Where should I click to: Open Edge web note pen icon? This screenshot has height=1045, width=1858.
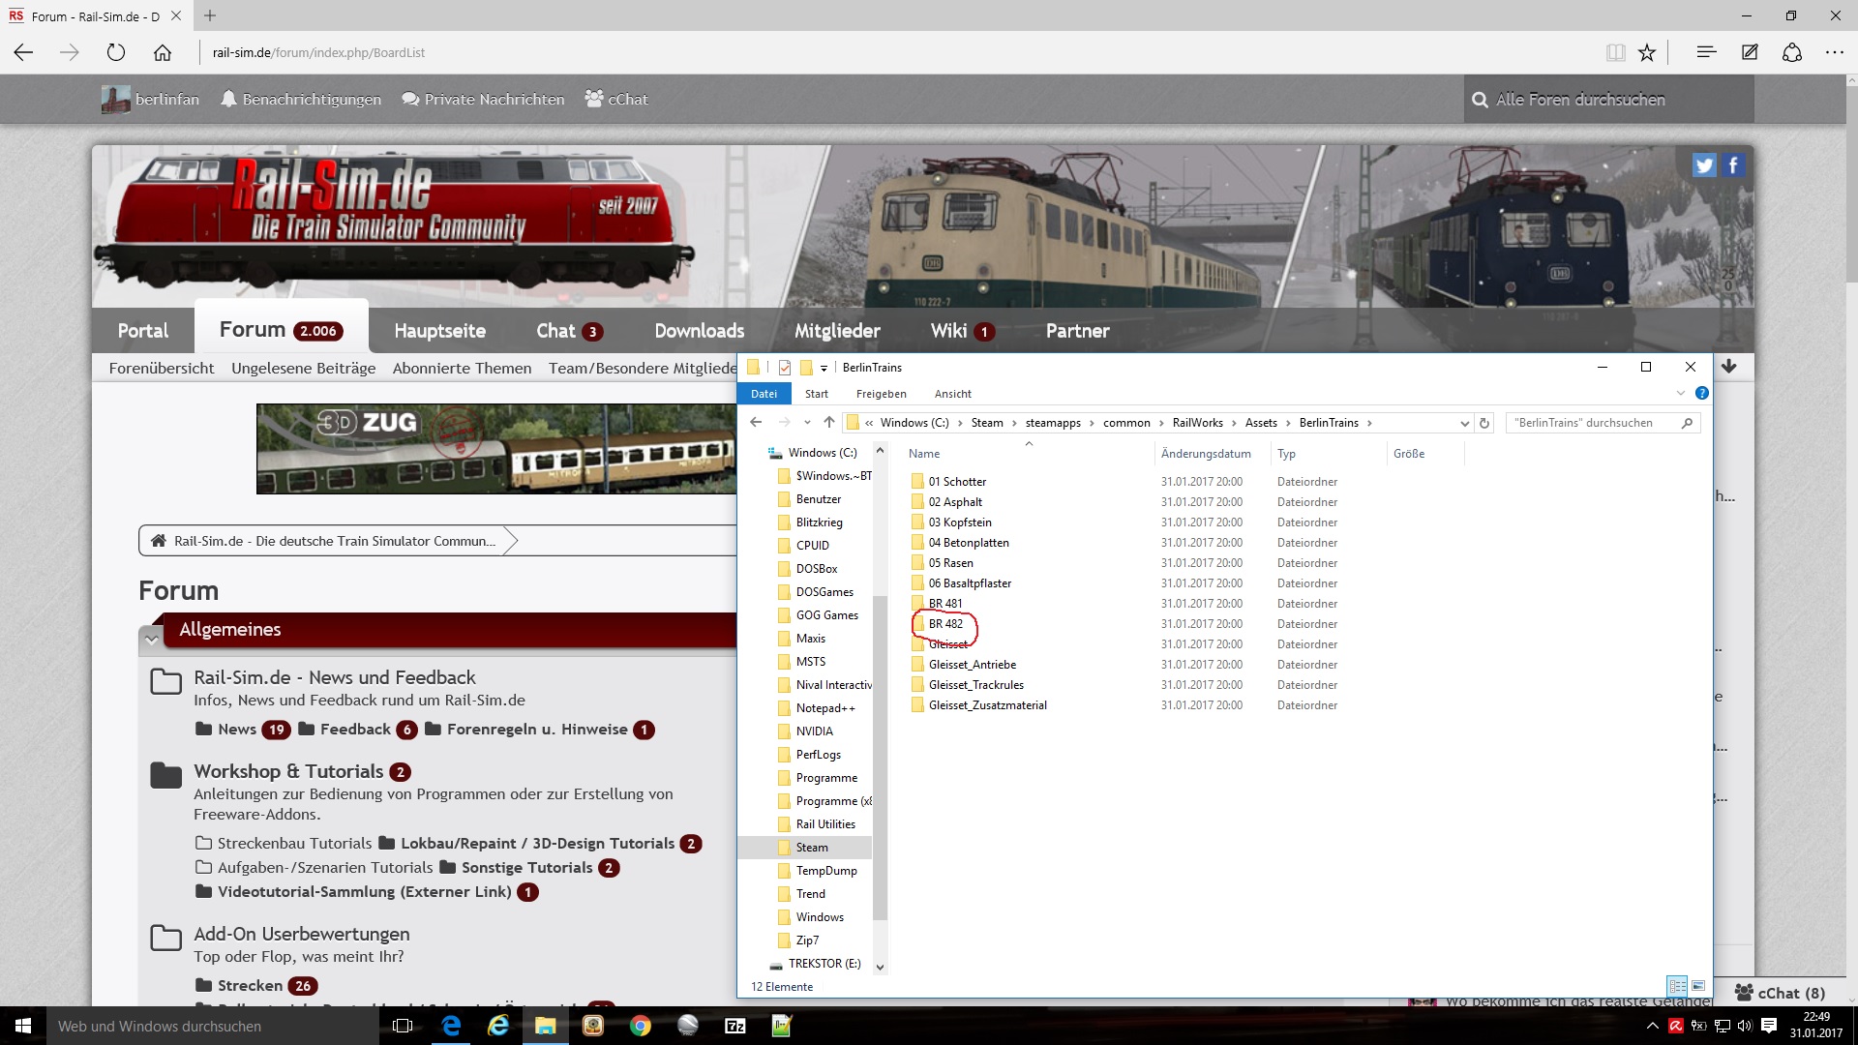click(x=1750, y=53)
